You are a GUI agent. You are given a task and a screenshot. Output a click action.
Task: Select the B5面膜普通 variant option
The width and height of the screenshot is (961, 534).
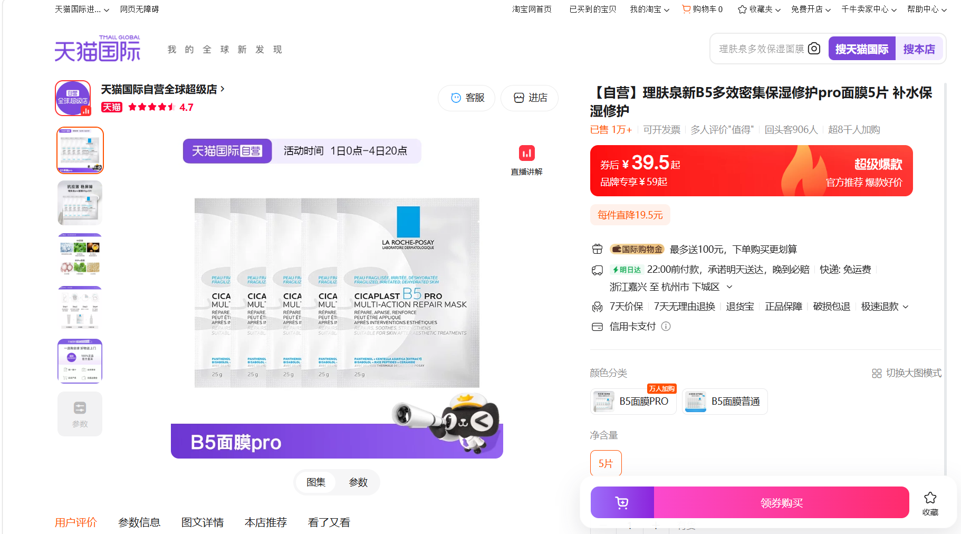point(725,402)
